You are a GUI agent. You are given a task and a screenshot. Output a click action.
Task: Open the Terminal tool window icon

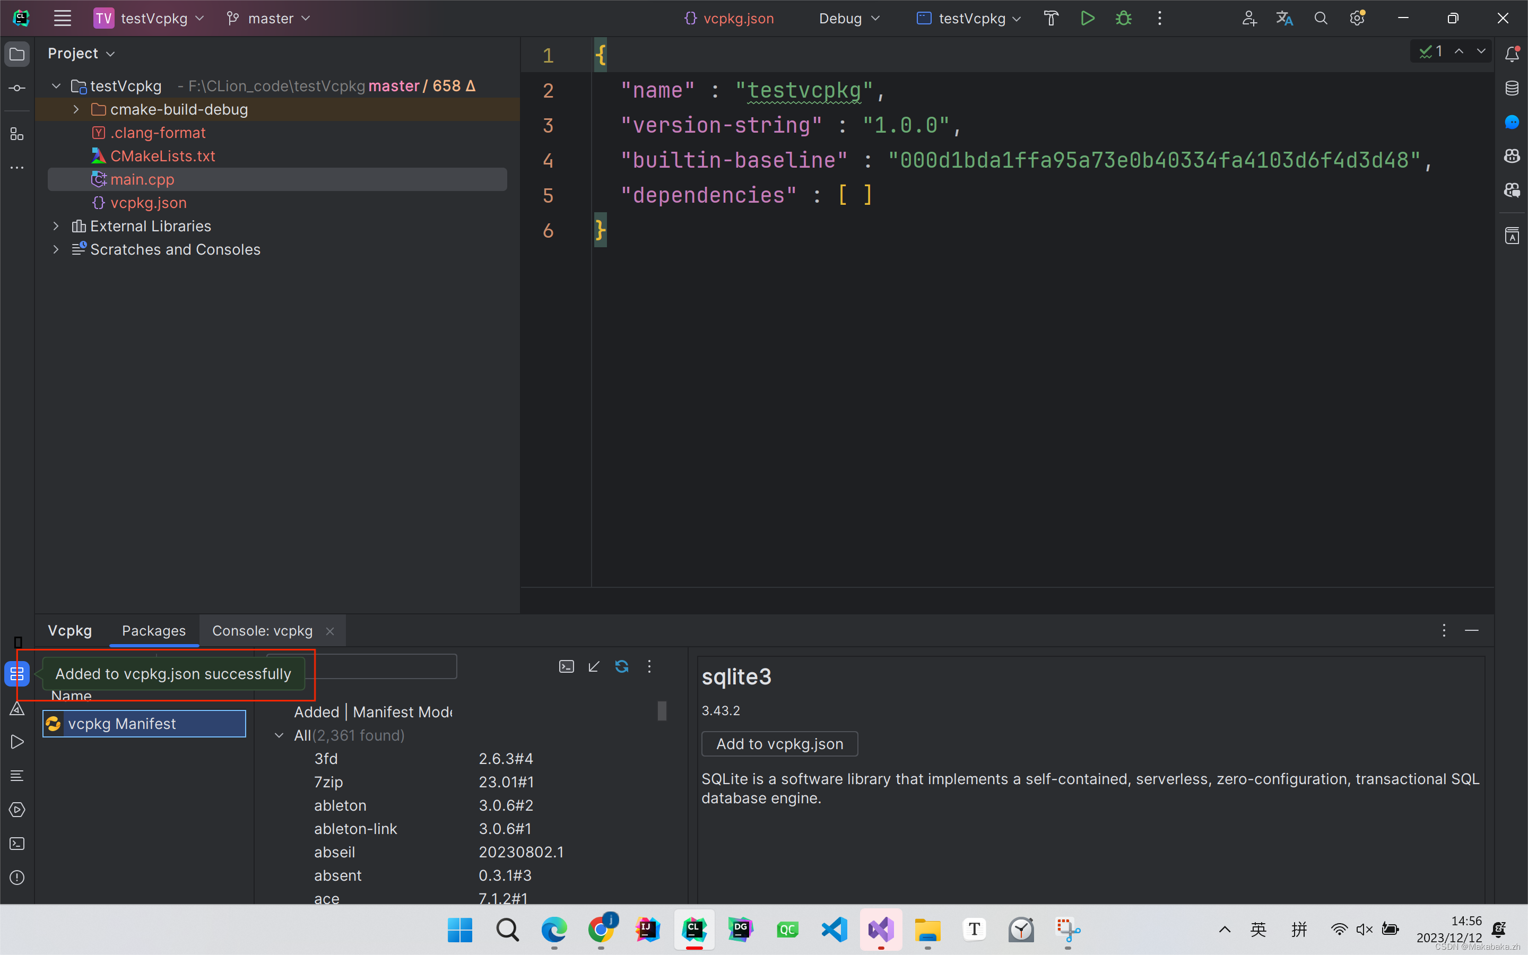tap(16, 843)
